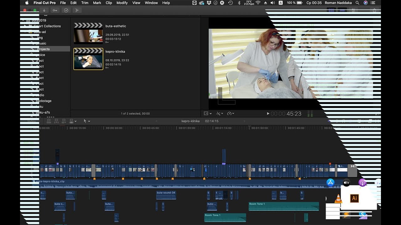401x225 pixels.
Task: Open the overwrite edit options dropdown arrow
Action: 76,121
